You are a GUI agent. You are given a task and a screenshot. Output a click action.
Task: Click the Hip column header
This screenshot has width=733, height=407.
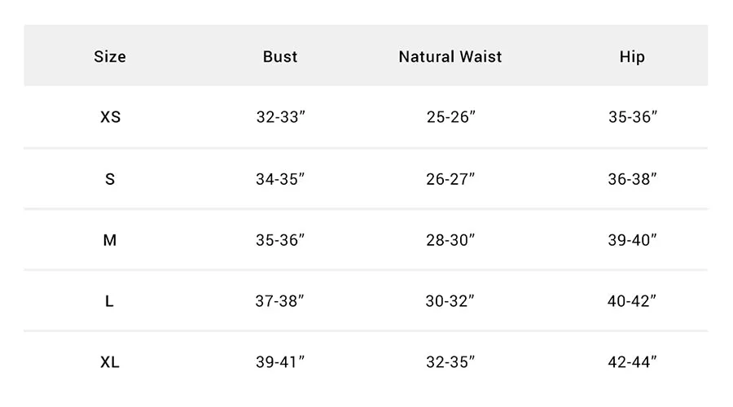click(632, 57)
